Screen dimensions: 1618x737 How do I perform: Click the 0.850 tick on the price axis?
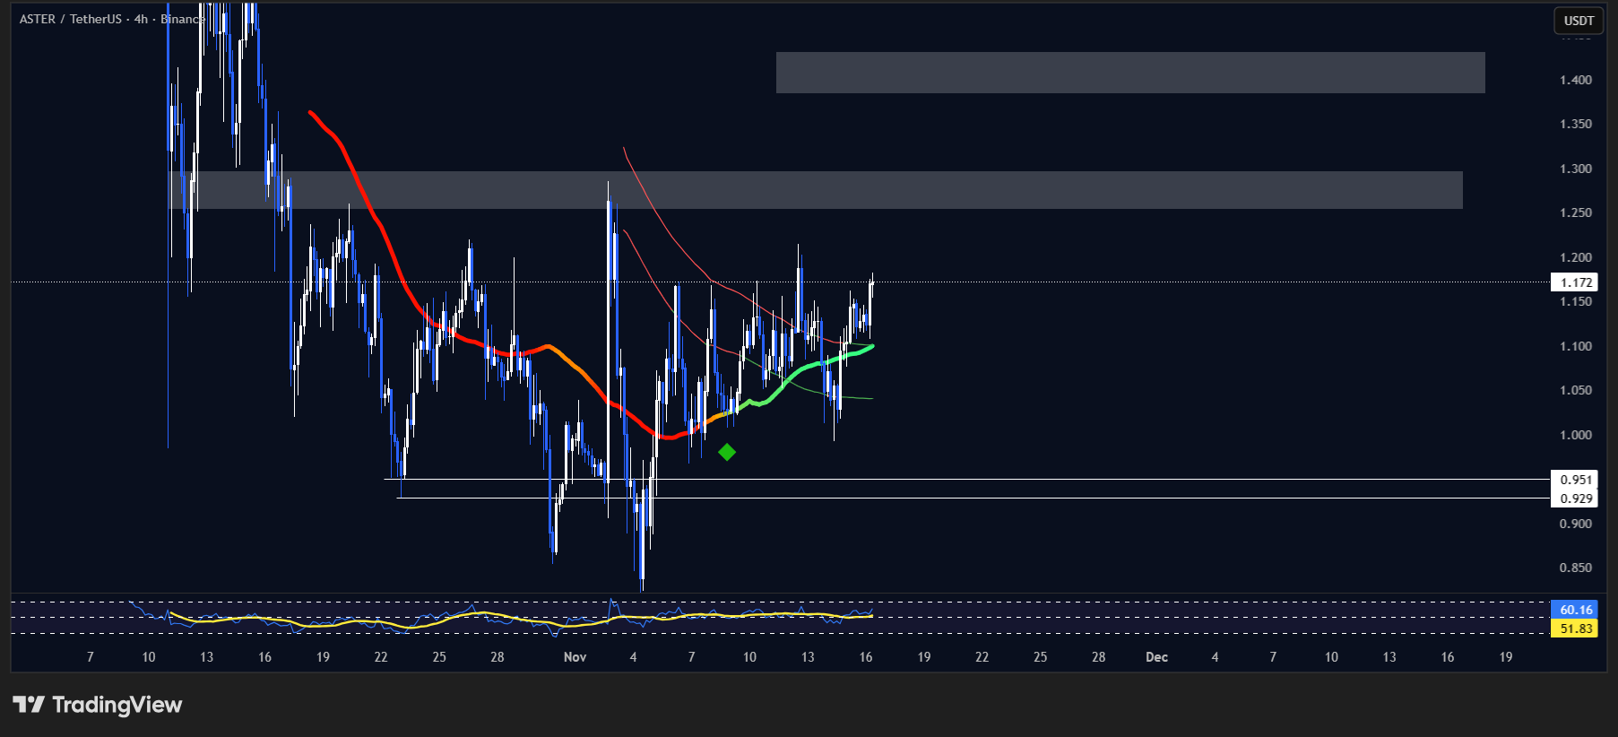coord(1575,568)
